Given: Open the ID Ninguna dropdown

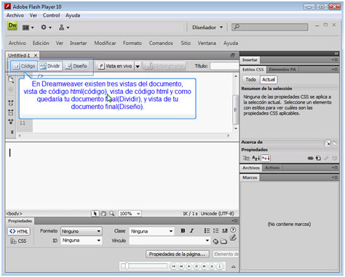Looking at the screenshot, I should 82,241.
